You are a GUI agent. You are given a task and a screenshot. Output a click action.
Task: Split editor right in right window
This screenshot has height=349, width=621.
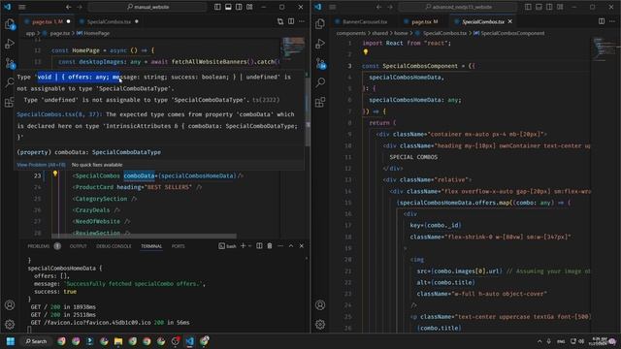(602, 21)
